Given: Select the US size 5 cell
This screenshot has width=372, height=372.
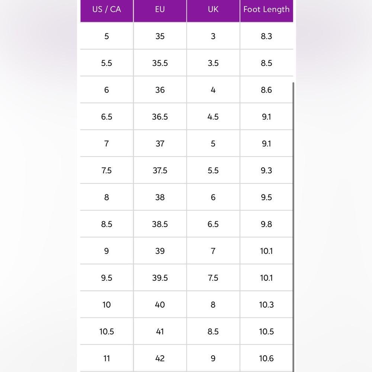Looking at the screenshot, I should click(x=107, y=36).
